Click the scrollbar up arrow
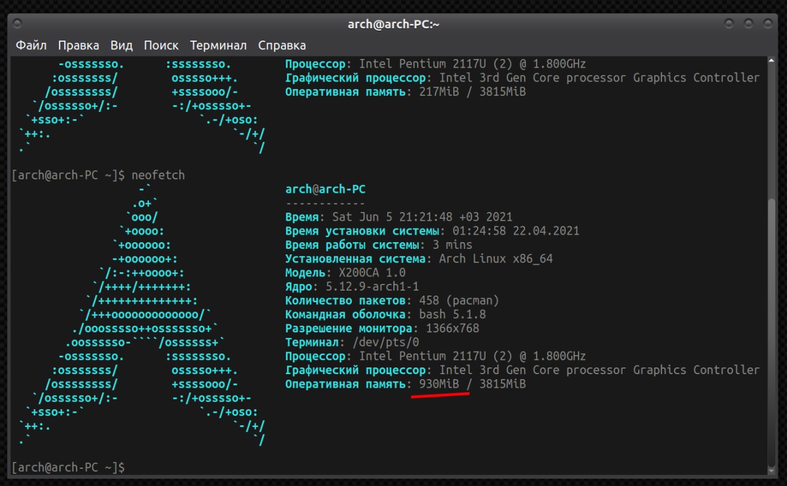The height and width of the screenshot is (486, 787). pos(772,60)
